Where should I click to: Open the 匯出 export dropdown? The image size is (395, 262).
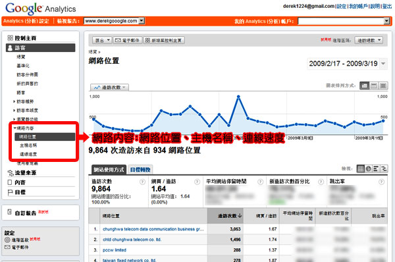tap(102, 40)
